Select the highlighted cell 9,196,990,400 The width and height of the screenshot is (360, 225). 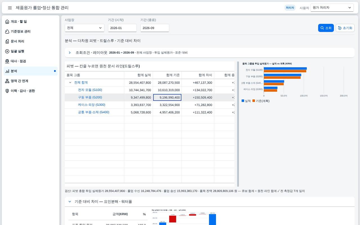pyautogui.click(x=167, y=97)
